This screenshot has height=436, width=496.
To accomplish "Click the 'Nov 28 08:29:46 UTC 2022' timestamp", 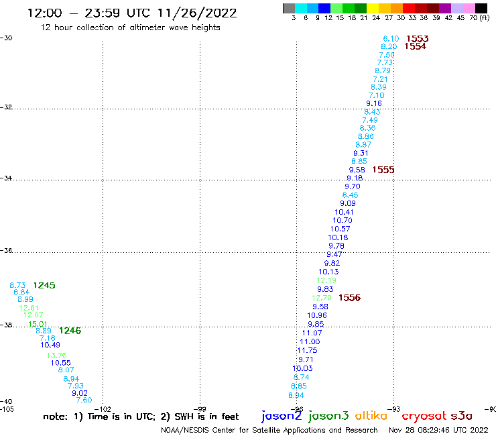I will (438, 430).
